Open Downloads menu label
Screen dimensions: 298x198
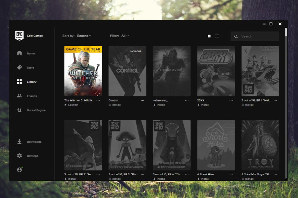(x=34, y=142)
